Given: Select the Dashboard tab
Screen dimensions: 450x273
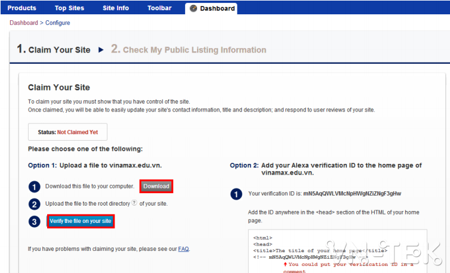Looking at the screenshot, I should pyautogui.click(x=211, y=8).
